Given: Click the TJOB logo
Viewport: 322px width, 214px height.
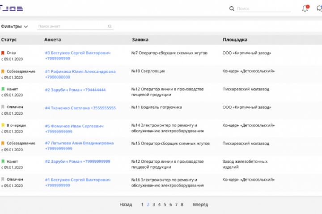Looking at the screenshot, I should pyautogui.click(x=11, y=8).
